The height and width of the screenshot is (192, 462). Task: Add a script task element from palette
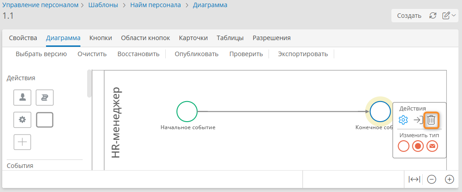point(45,98)
